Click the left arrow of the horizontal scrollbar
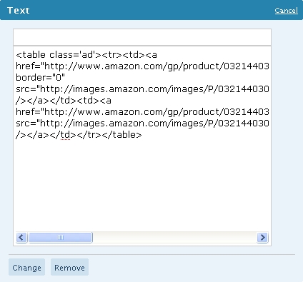 (21, 237)
